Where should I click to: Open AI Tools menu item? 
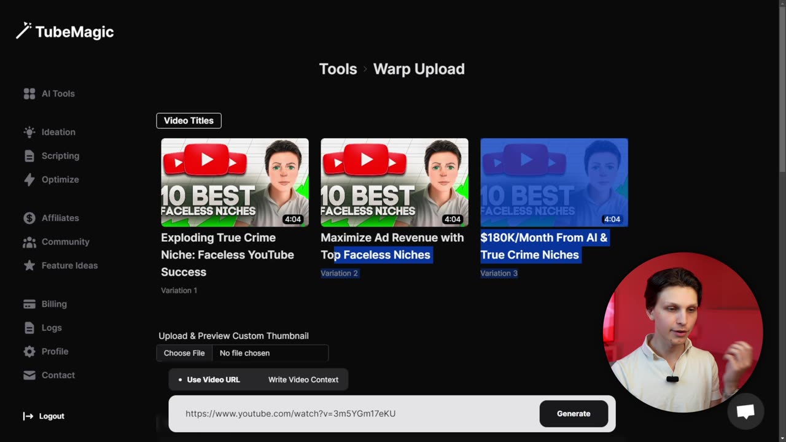click(58, 94)
